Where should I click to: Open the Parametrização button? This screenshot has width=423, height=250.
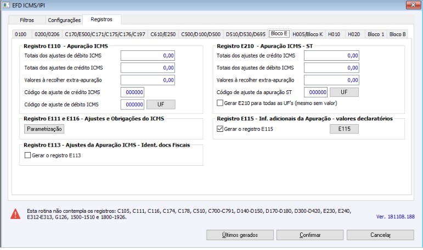[x=44, y=129]
